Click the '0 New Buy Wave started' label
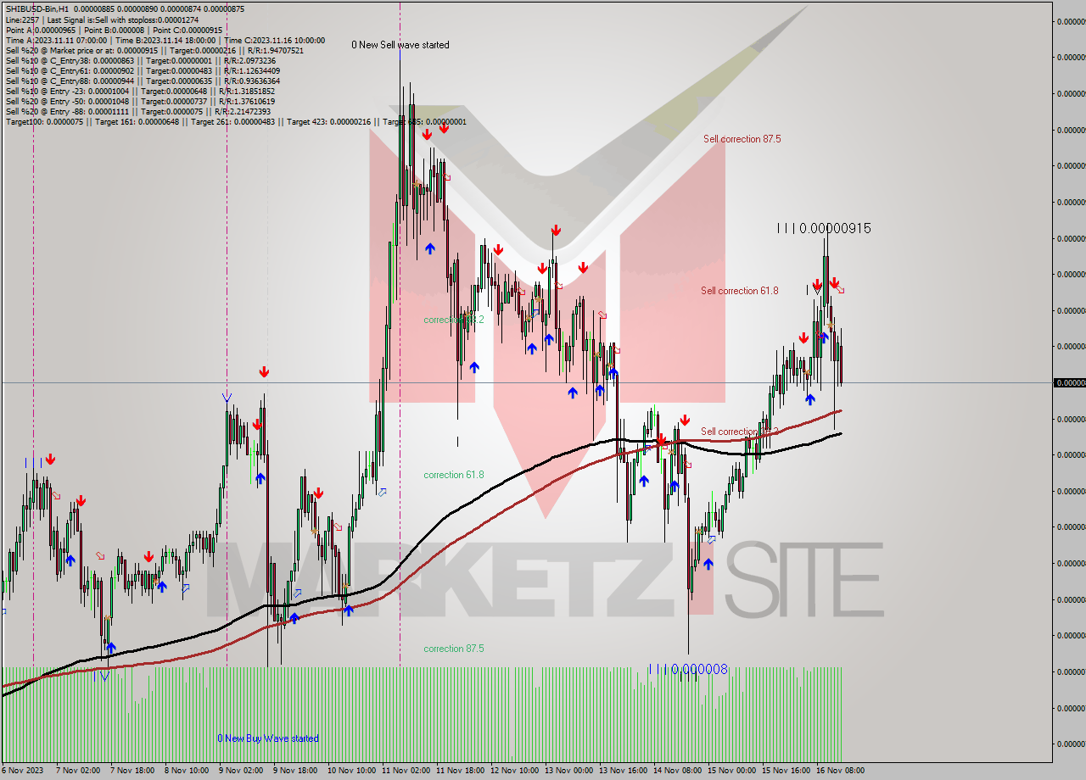The height and width of the screenshot is (780, 1086). click(x=268, y=738)
